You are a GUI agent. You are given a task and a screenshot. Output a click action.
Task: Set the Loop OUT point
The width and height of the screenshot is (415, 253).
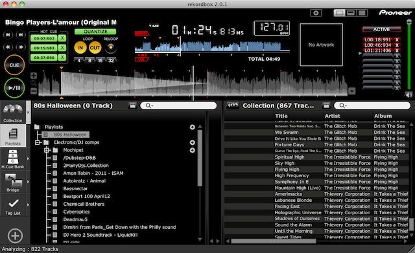[95, 48]
